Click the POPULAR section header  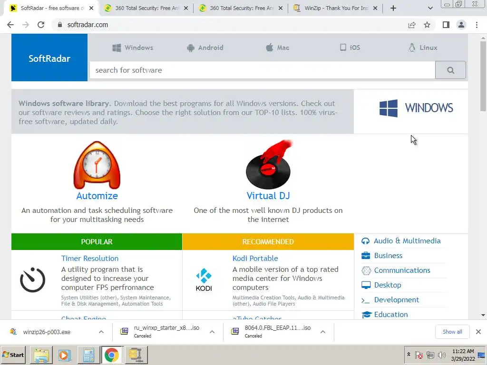[97, 242]
